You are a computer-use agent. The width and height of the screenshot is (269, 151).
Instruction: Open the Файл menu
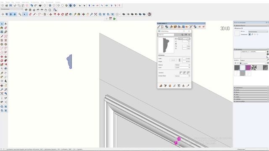click(2, 2)
